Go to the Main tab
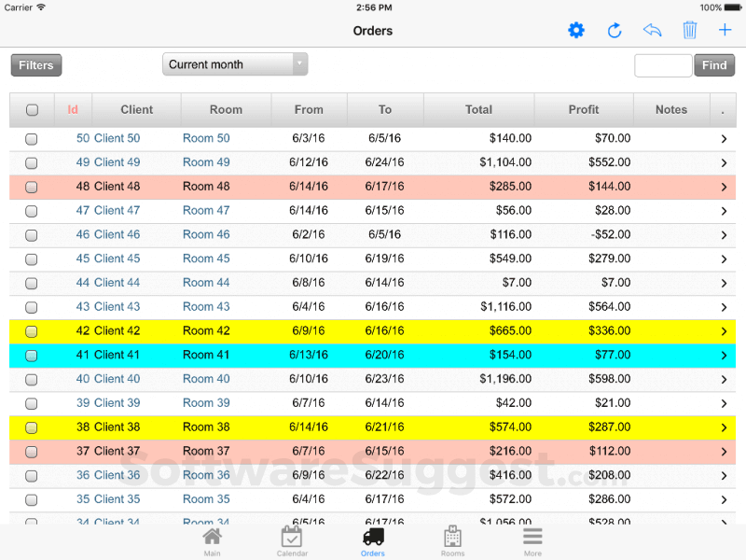The width and height of the screenshot is (746, 560). coord(212,539)
